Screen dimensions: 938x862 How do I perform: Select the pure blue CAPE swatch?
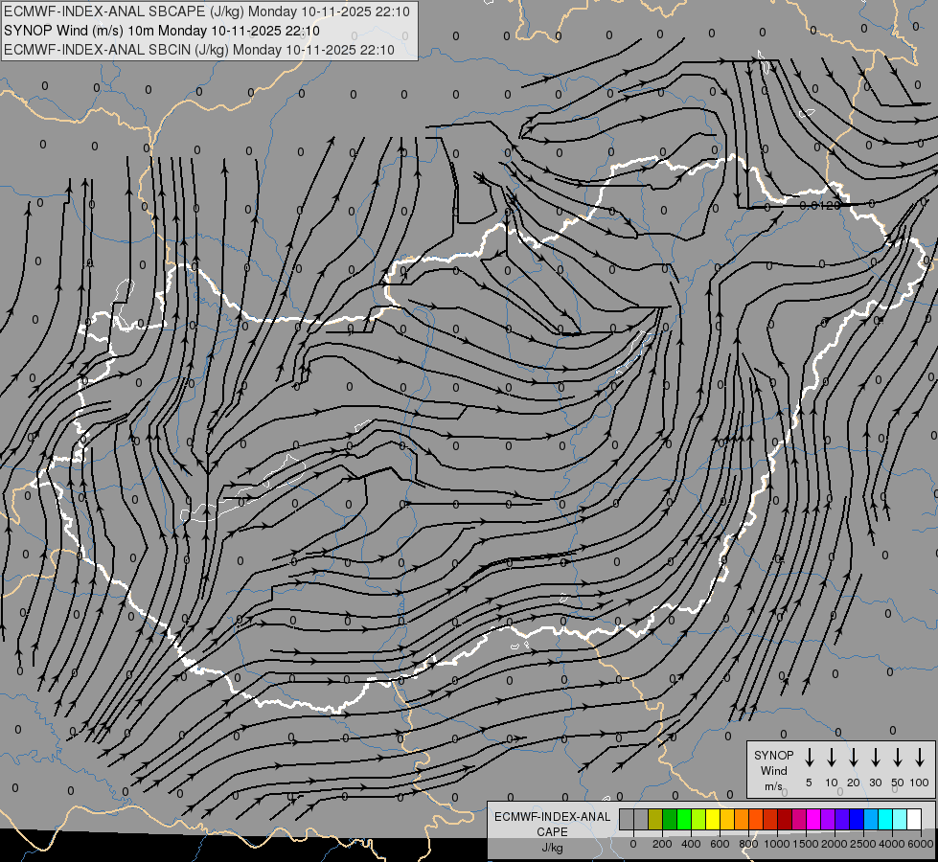point(856,819)
